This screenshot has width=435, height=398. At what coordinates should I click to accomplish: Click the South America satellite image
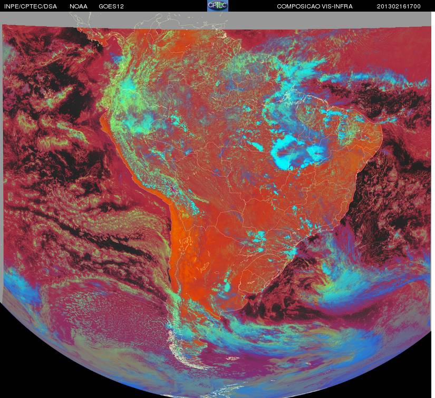point(217,205)
